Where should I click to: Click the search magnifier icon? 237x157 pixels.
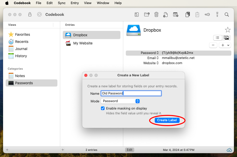pyautogui.click(x=226, y=15)
